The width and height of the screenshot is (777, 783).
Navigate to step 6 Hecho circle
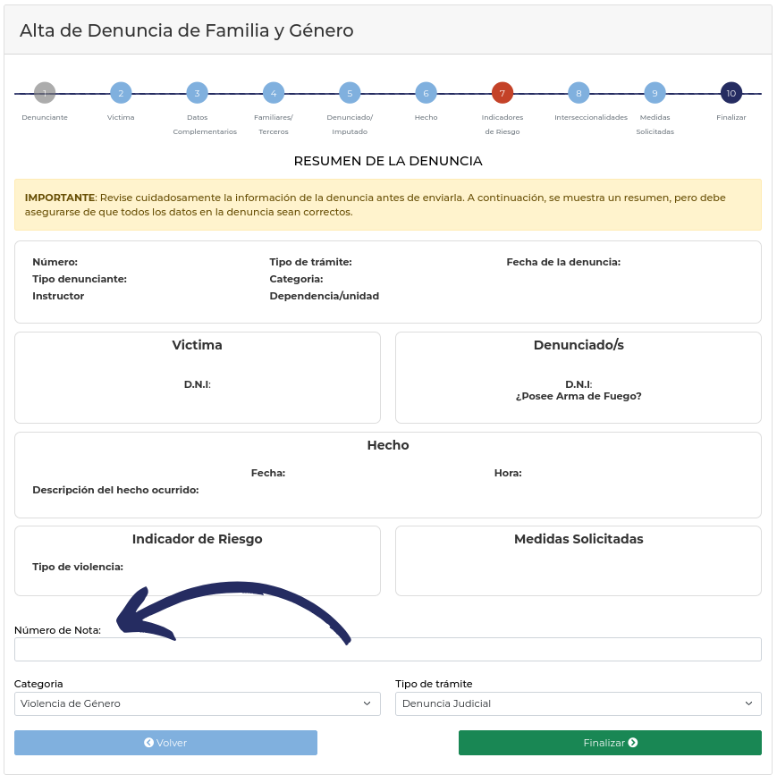pos(426,93)
